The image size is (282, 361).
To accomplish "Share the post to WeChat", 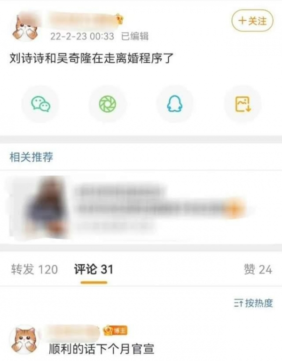I will click(x=41, y=104).
